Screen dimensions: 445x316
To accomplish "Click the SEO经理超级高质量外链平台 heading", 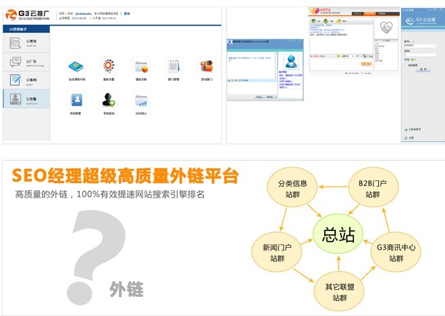I will coord(125,176).
